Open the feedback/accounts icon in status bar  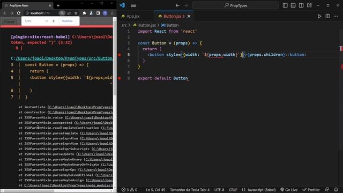(327, 190)
